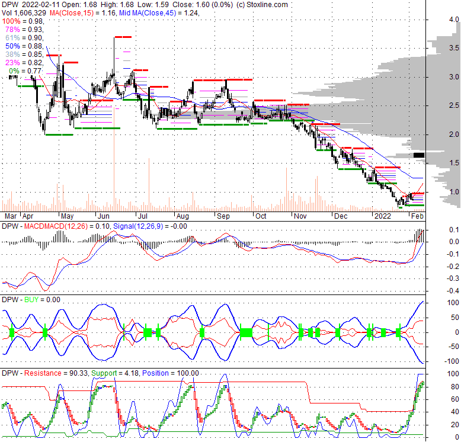Click the June volume spike bar
Screen dimensions: 461x442
(114, 159)
